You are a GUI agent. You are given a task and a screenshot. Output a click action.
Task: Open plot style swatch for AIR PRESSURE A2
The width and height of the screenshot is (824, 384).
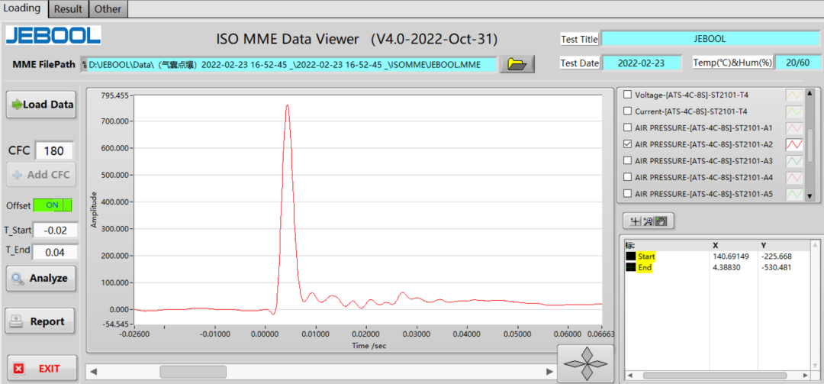point(794,144)
